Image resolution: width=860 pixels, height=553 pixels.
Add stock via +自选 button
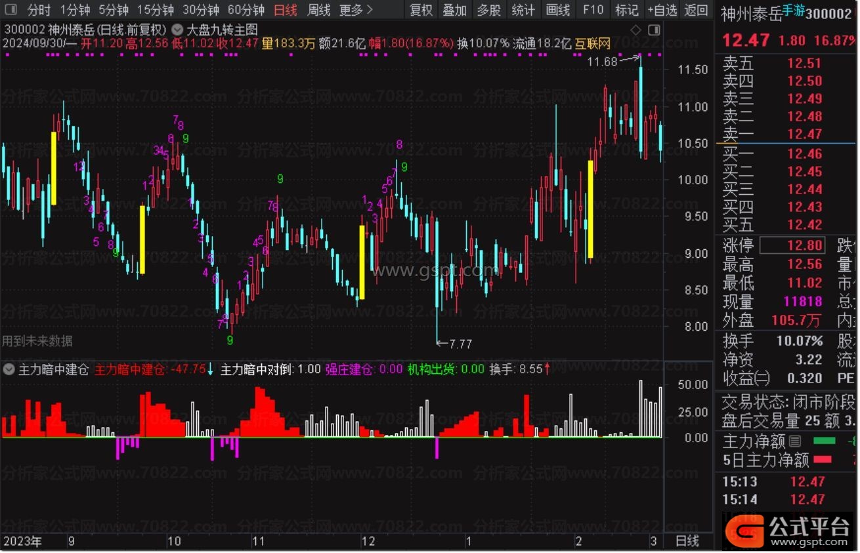coord(661,10)
